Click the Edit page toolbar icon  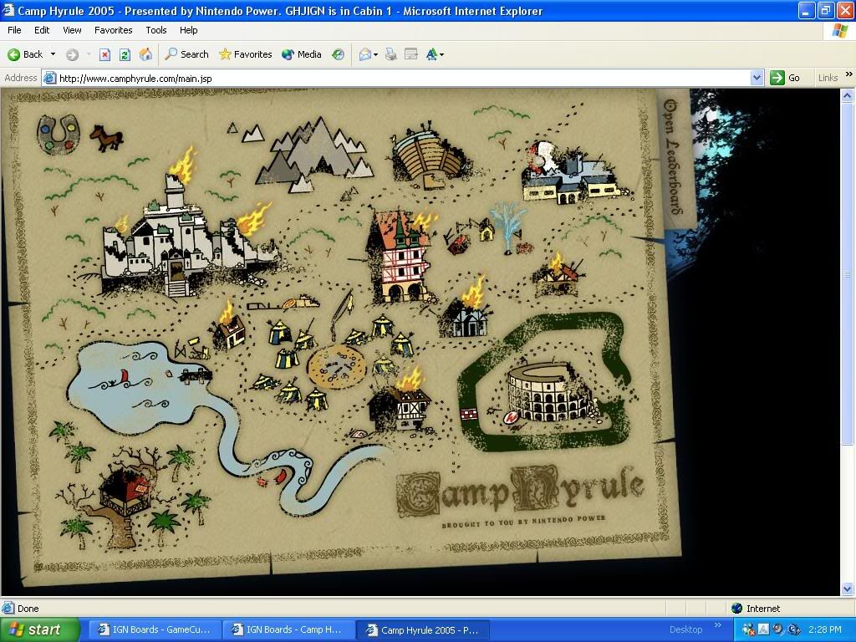click(x=411, y=54)
